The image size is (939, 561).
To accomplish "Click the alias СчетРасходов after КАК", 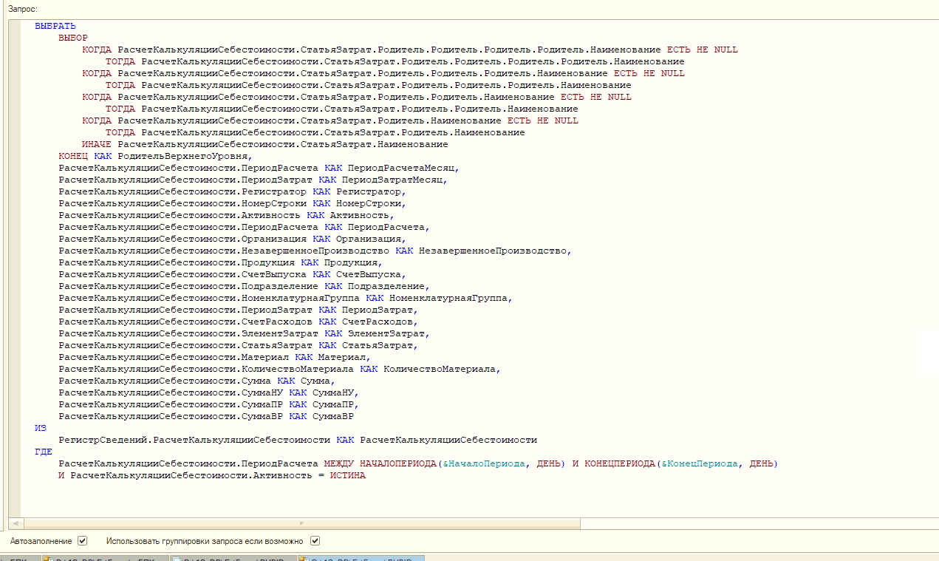I will 378,322.
